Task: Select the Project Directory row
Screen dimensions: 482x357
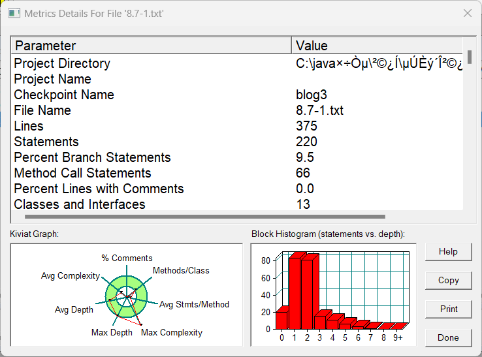Action: pos(236,63)
